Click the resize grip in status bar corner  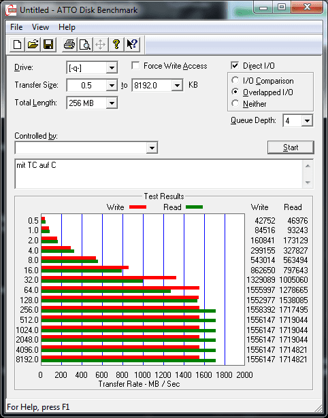317,407
